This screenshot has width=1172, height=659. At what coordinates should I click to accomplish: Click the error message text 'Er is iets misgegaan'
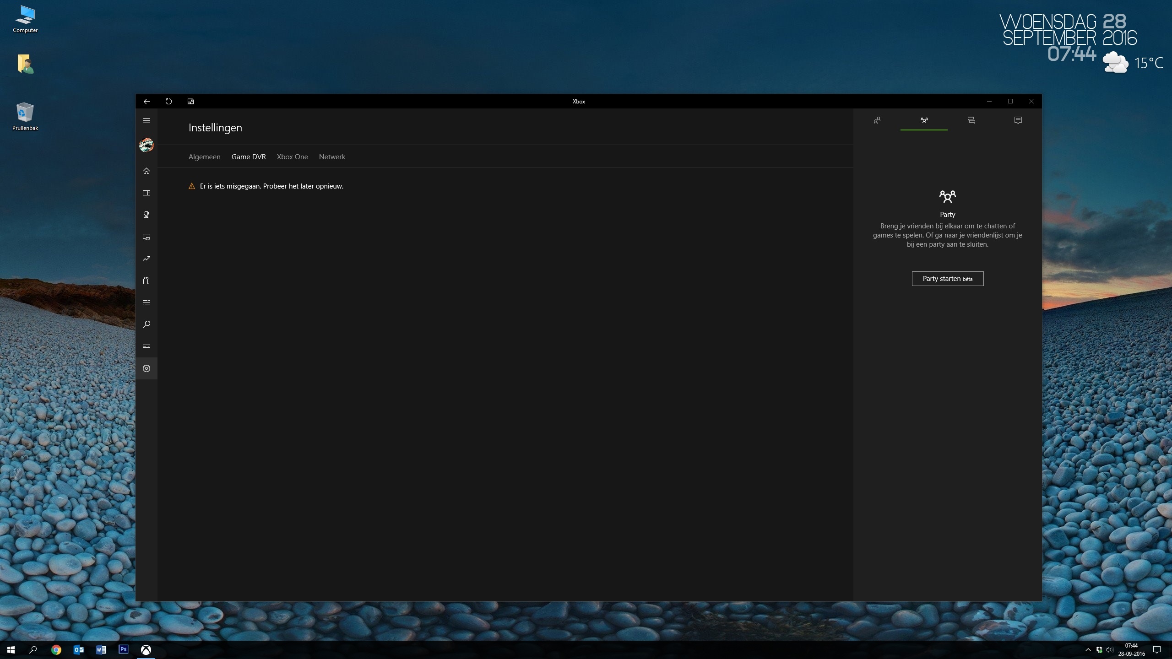click(230, 186)
